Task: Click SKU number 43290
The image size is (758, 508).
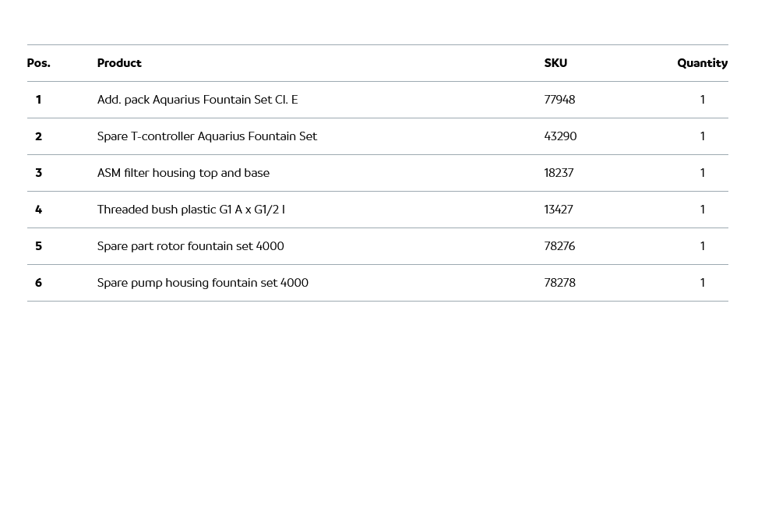Action: click(x=560, y=136)
